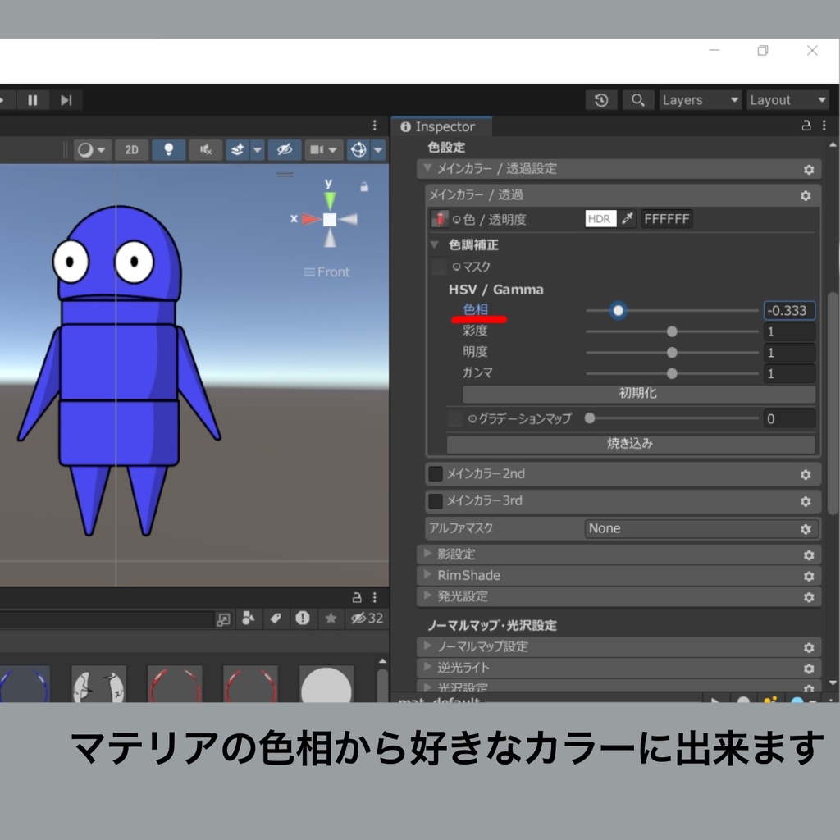Click the undo history icon near Layers
This screenshot has width=840, height=840.
(601, 99)
